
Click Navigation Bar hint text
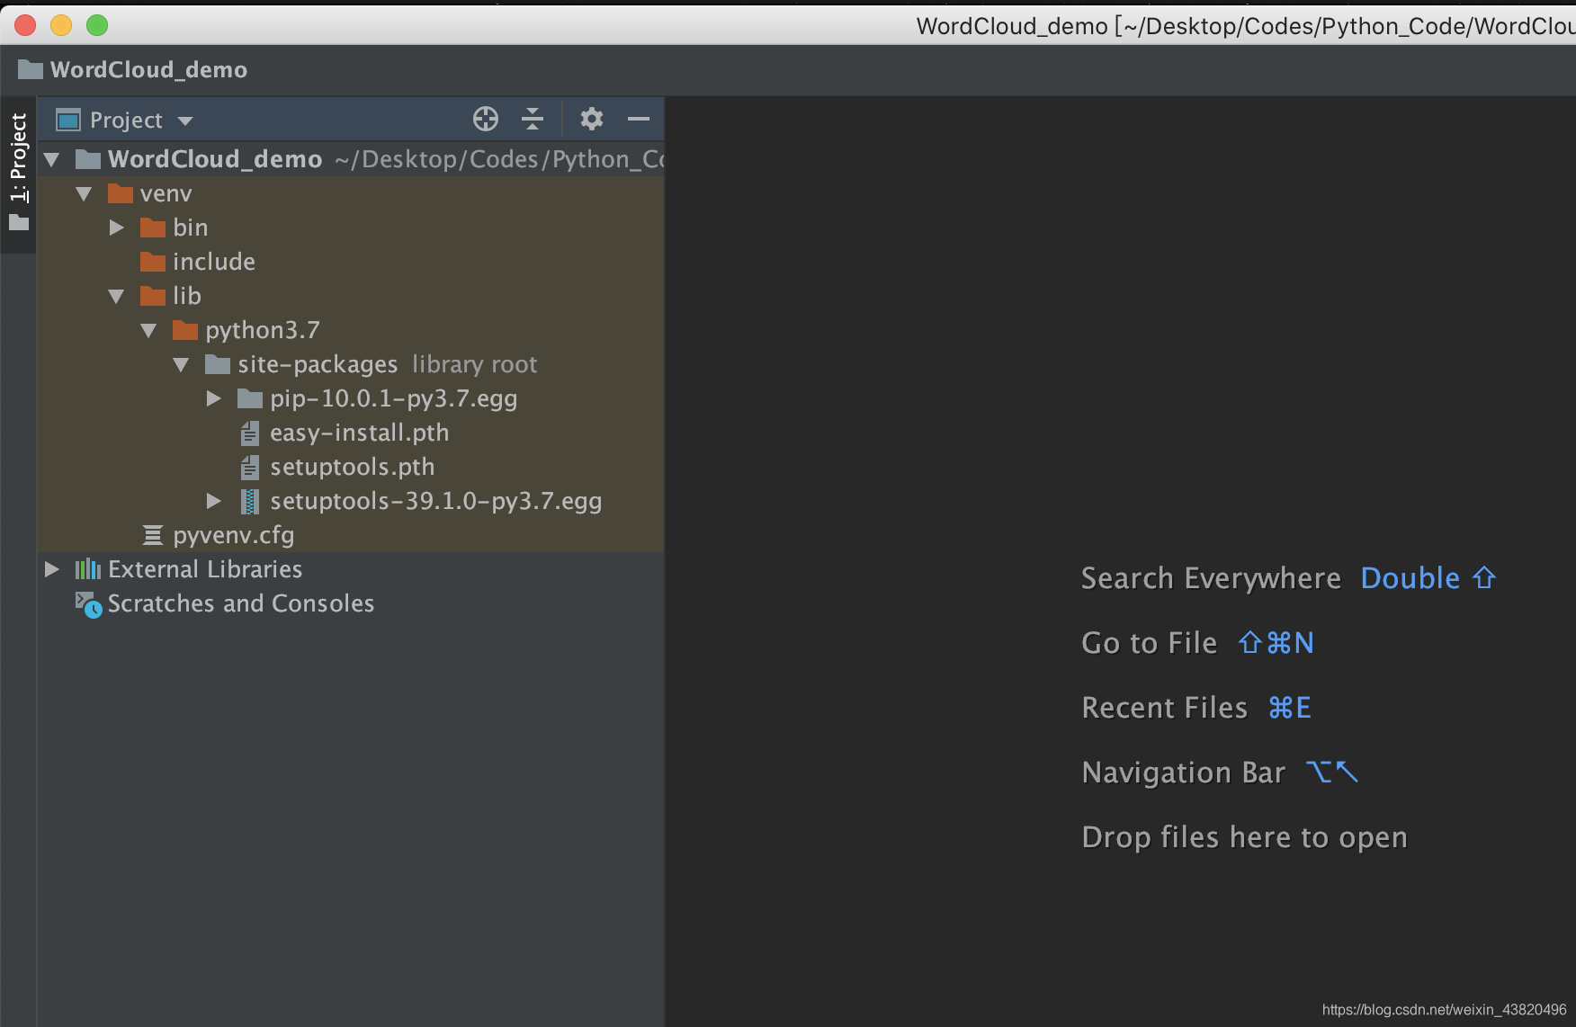(x=1183, y=772)
